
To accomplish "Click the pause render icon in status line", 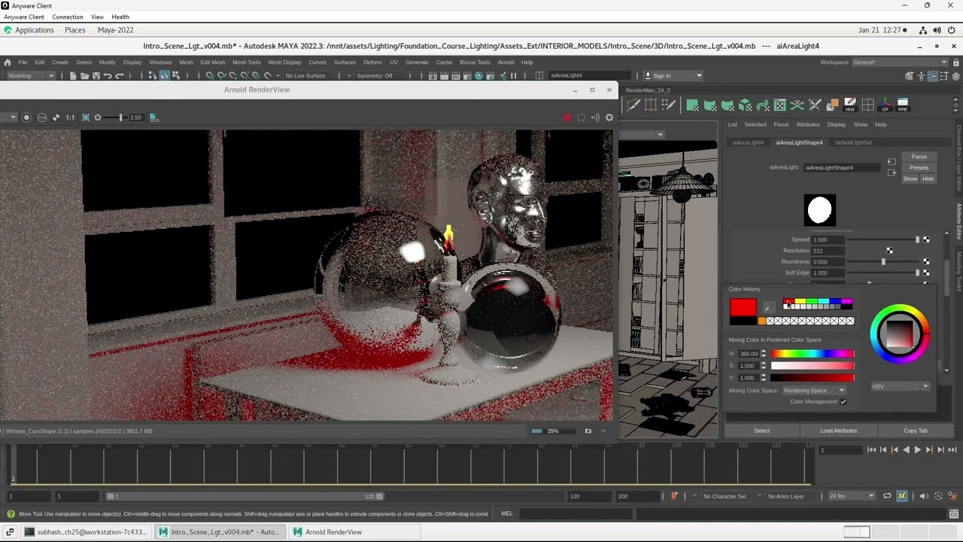I will click(514, 75).
